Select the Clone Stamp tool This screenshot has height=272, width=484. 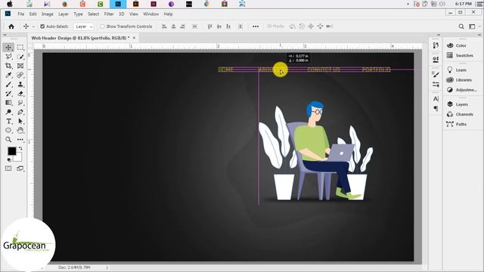tap(20, 84)
